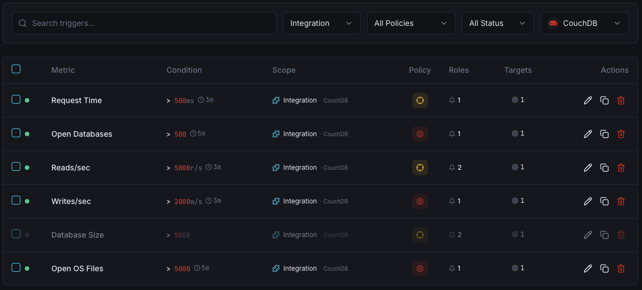Click the Roles column header
Screen dimensions: 642x290
click(459, 70)
